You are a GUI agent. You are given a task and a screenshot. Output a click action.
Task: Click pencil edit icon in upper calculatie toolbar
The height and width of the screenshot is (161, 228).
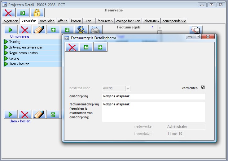pyautogui.click(x=39, y=30)
